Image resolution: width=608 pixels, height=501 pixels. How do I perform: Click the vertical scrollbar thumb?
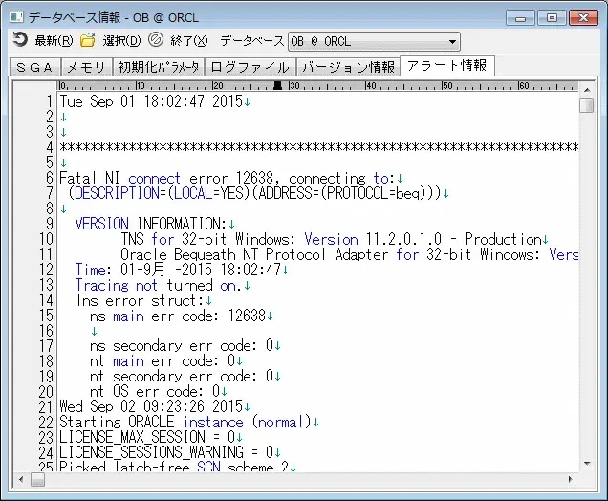pyautogui.click(x=586, y=104)
